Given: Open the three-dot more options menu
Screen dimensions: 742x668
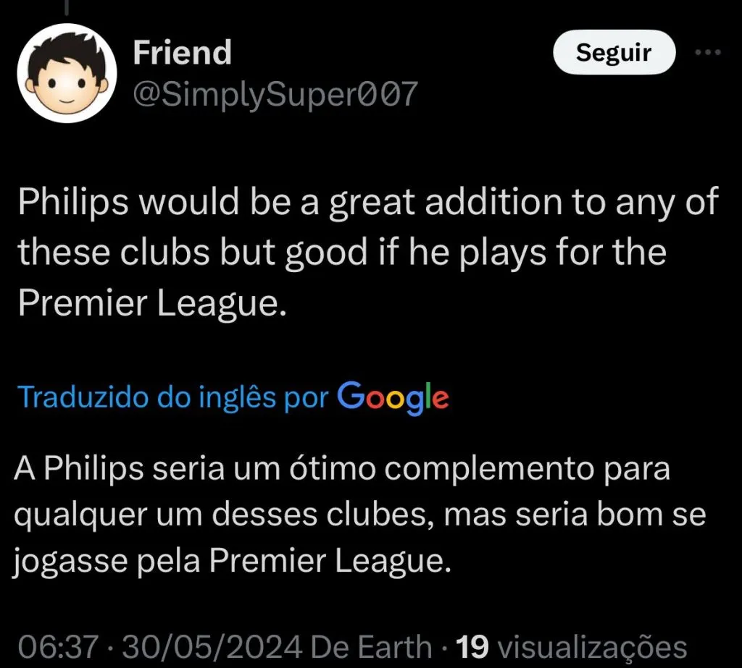Looking at the screenshot, I should pyautogui.click(x=709, y=52).
